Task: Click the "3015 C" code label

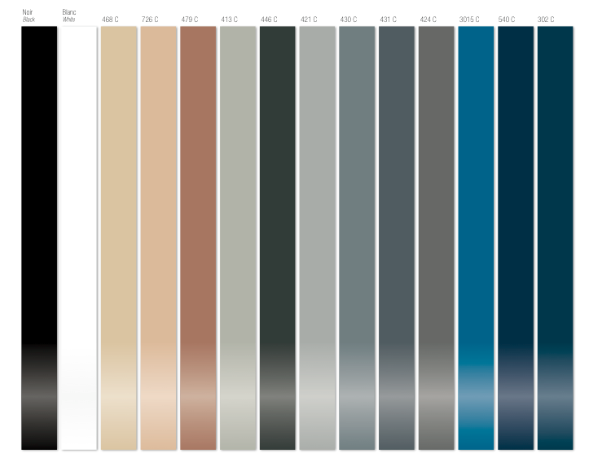Action: (468, 19)
